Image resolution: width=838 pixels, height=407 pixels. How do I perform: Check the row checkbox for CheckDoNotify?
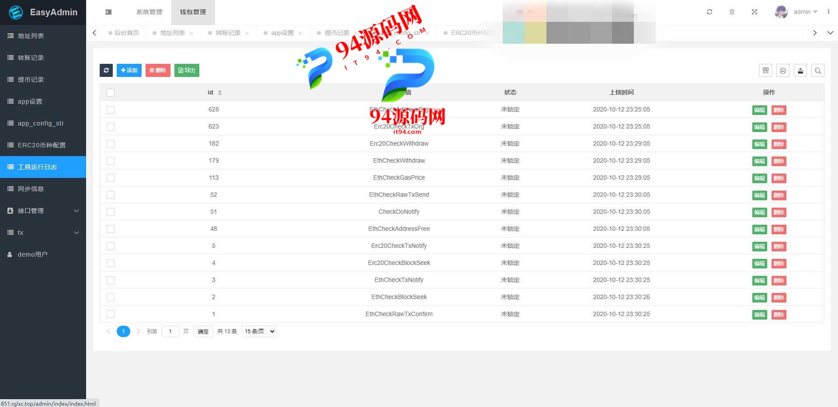tap(111, 212)
